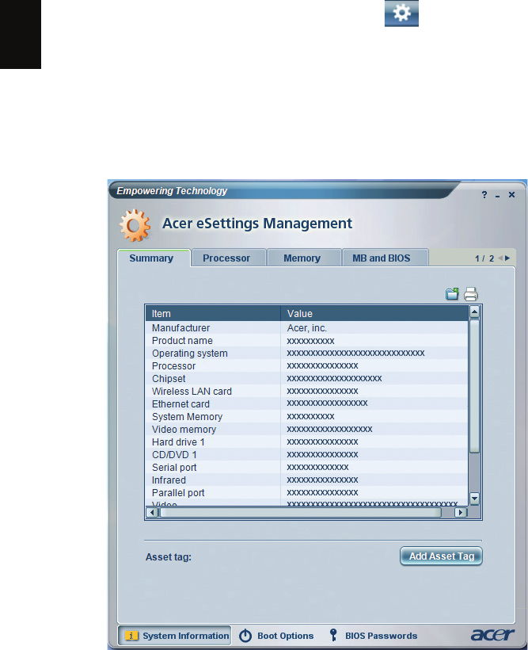Go to next tab page arrow
Screen dimensions: 528x650
point(507,258)
